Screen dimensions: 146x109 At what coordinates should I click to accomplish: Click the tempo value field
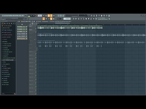click(40, 16)
